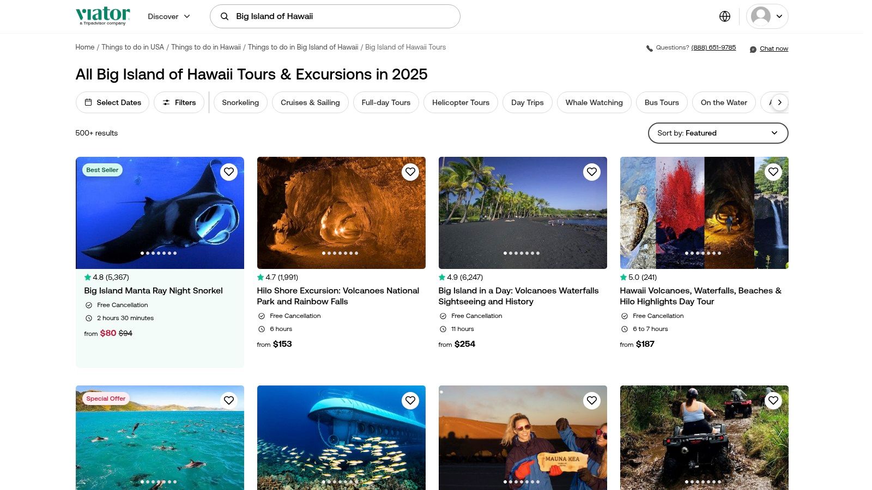Select the Snorkeling category chip
Image resolution: width=872 pixels, height=490 pixels.
240,102
